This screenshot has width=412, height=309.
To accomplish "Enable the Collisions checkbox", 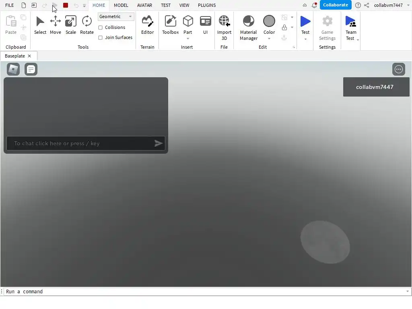I will 100,28.
